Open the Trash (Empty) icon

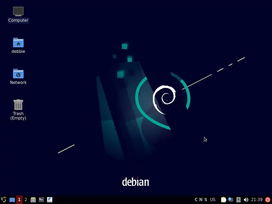pyautogui.click(x=18, y=105)
